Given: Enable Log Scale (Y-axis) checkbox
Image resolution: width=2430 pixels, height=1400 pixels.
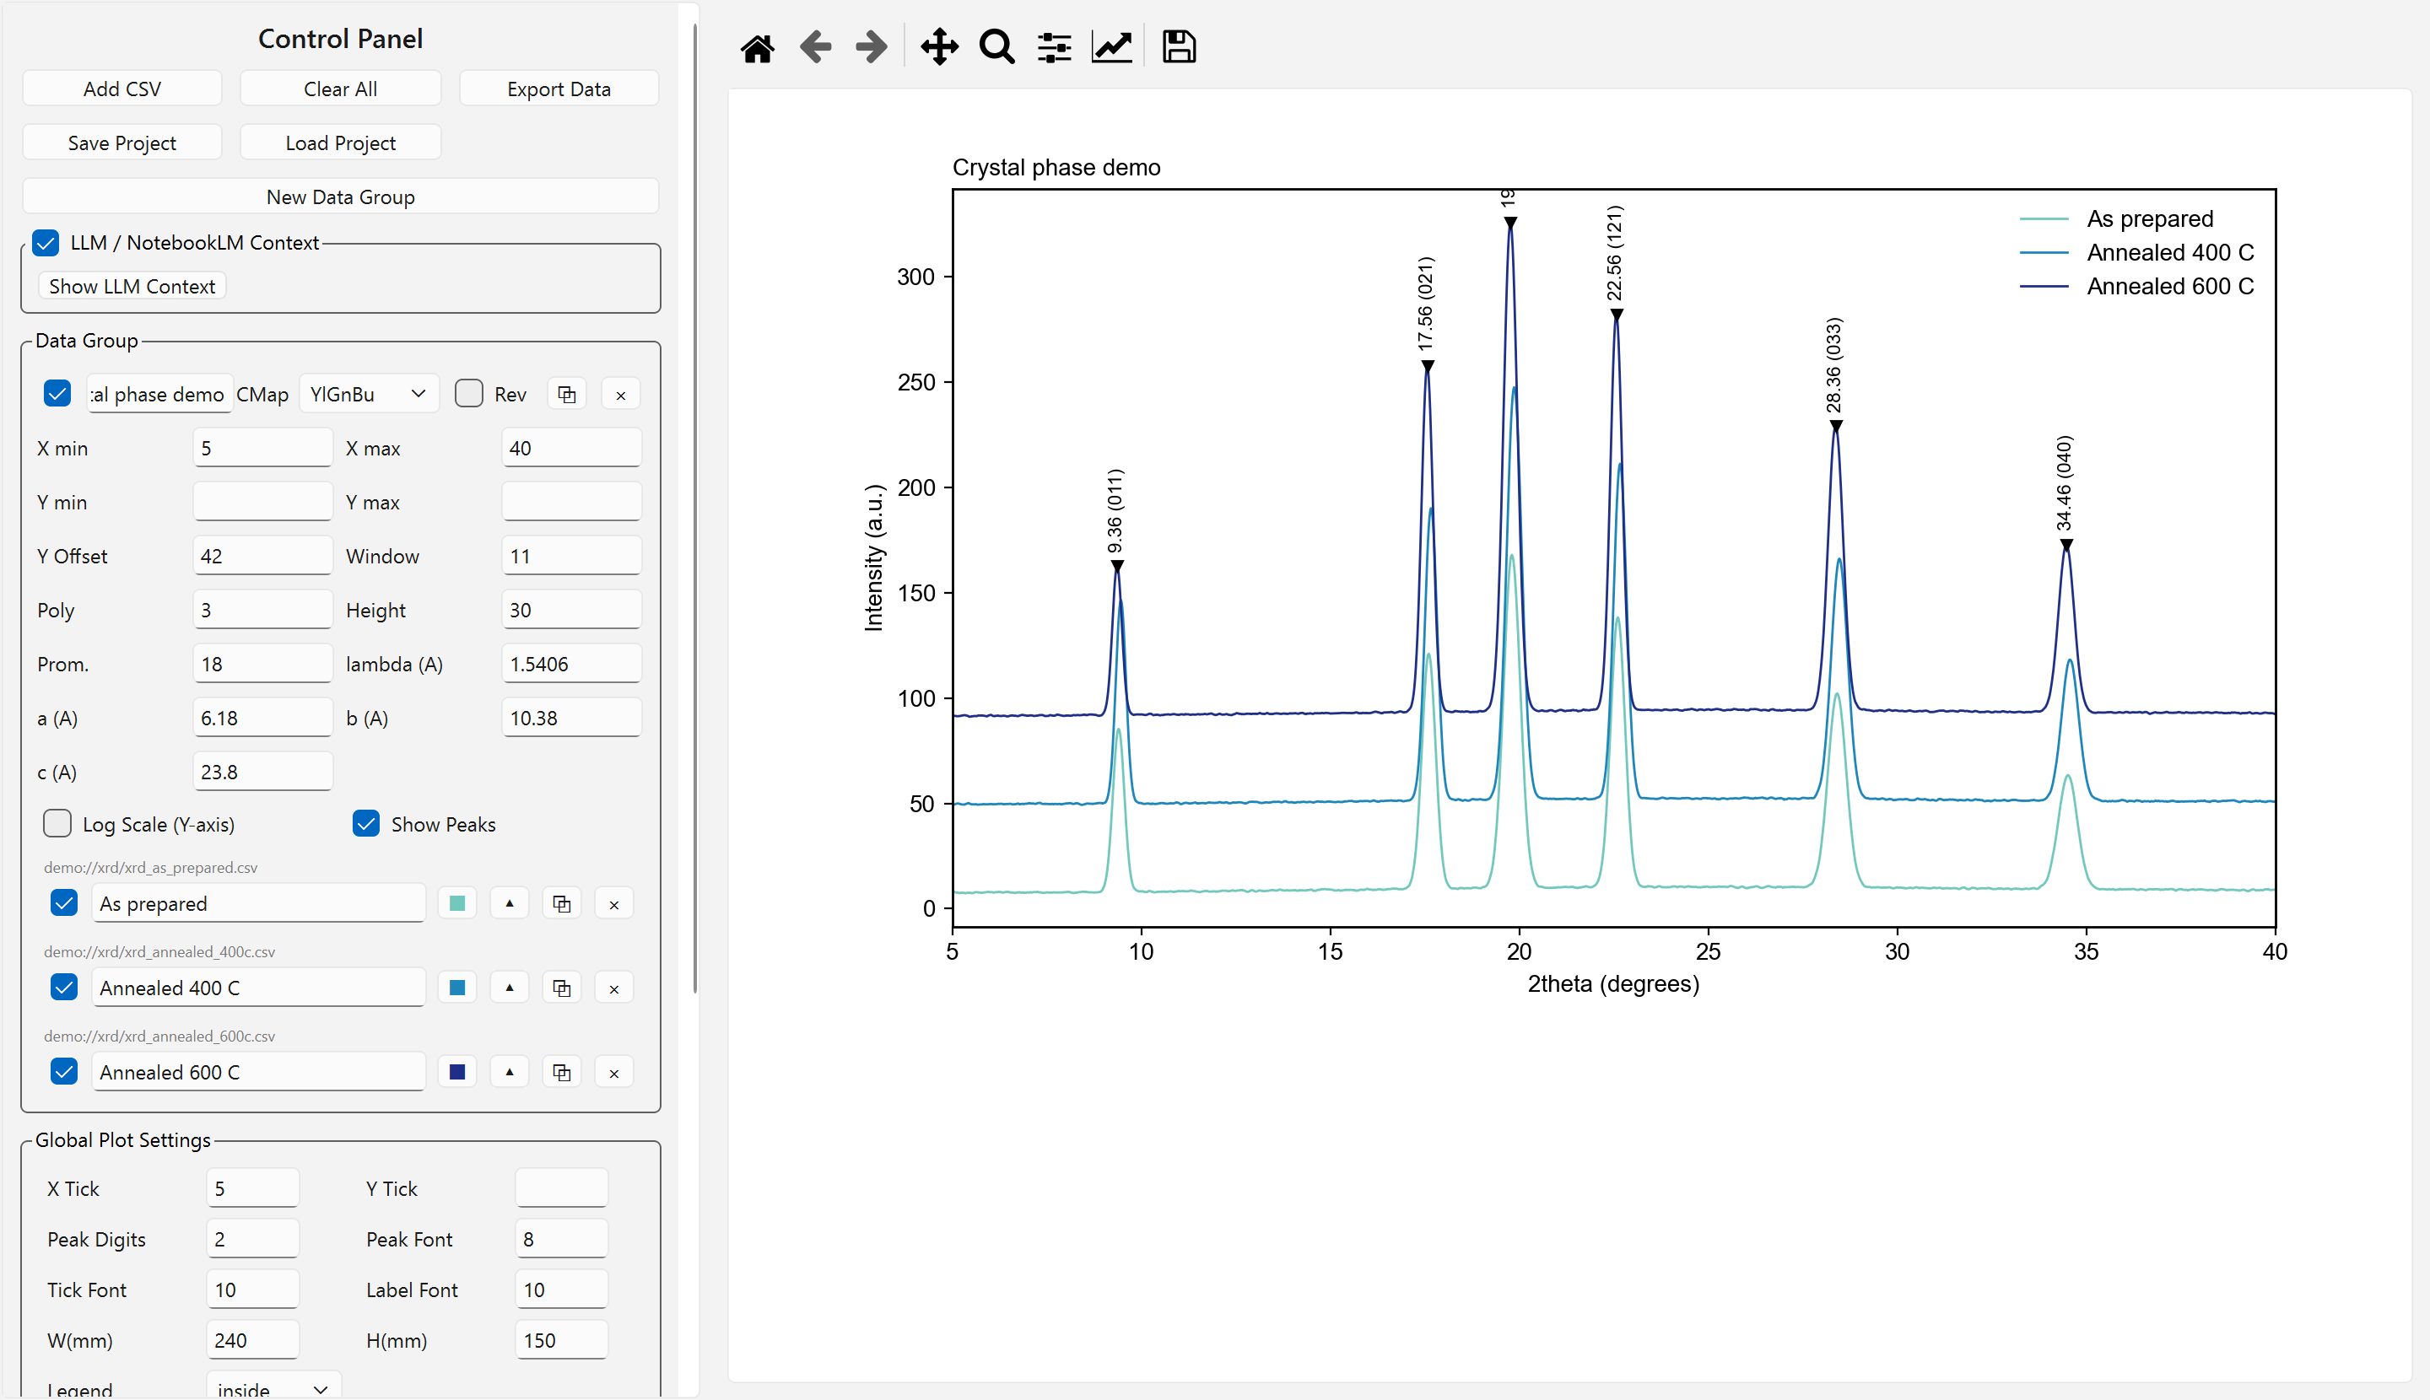Looking at the screenshot, I should point(57,824).
